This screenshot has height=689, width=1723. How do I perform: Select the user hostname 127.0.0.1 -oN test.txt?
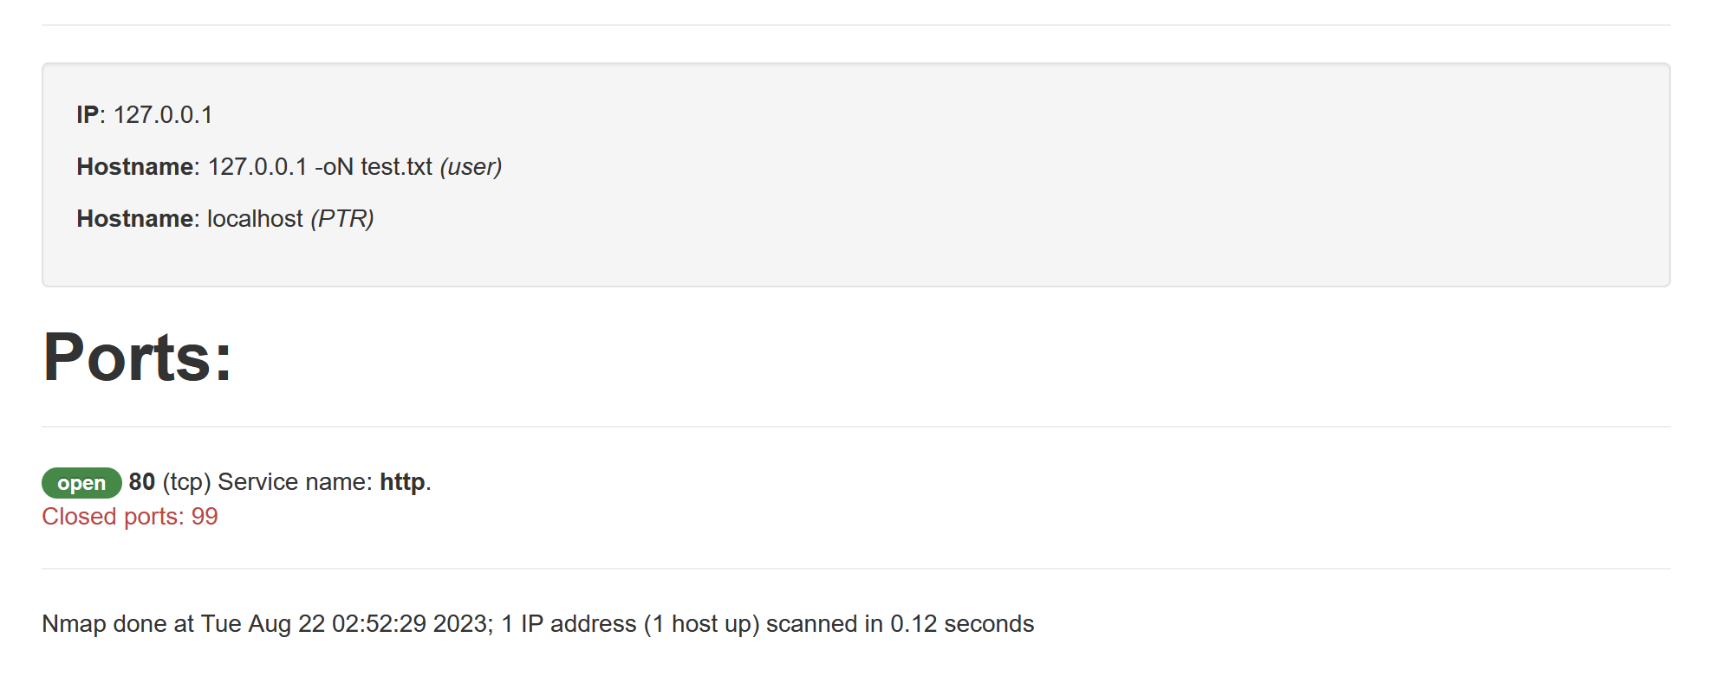pos(320,167)
